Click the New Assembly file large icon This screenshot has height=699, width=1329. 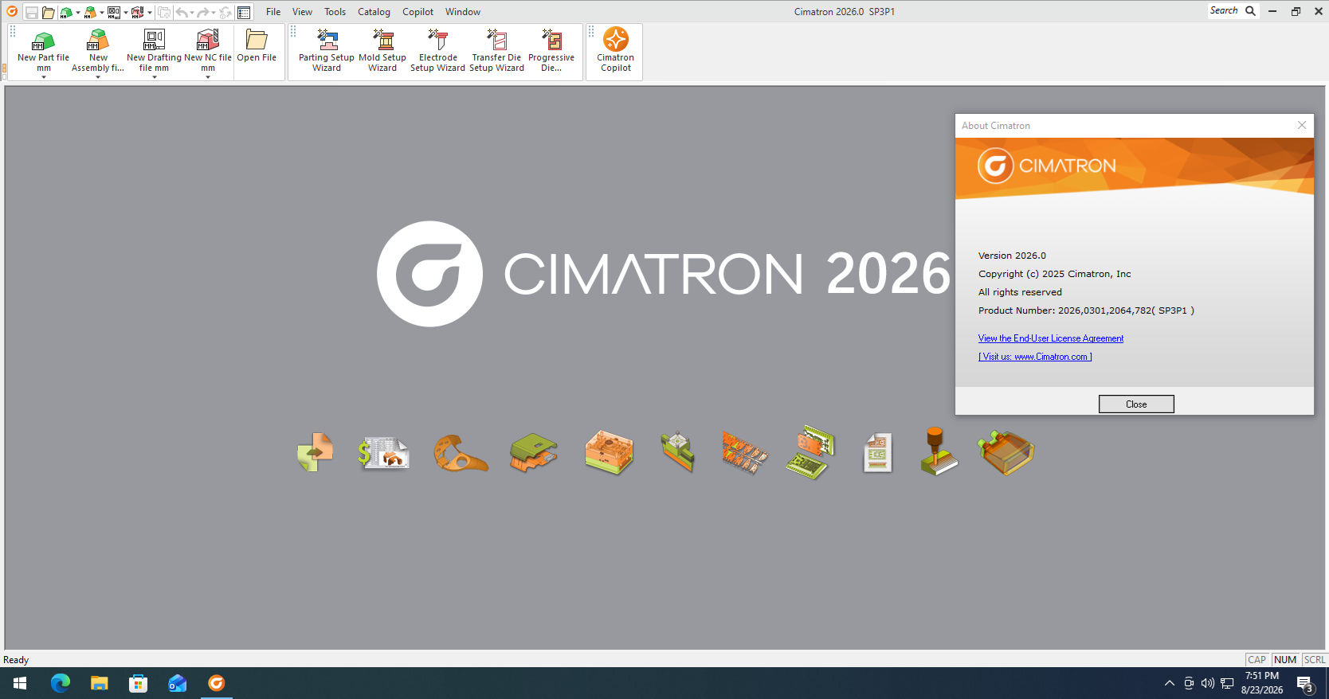point(98,40)
